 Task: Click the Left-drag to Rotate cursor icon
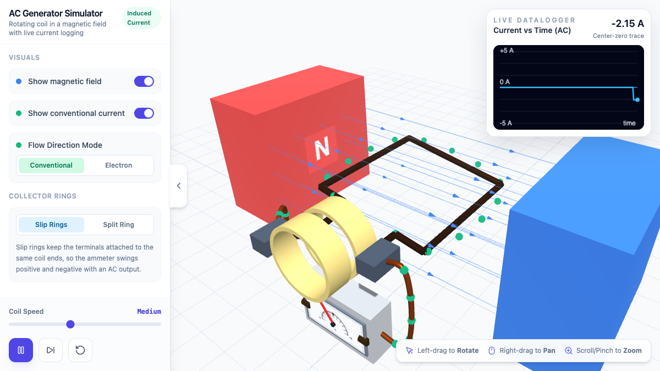(x=409, y=351)
